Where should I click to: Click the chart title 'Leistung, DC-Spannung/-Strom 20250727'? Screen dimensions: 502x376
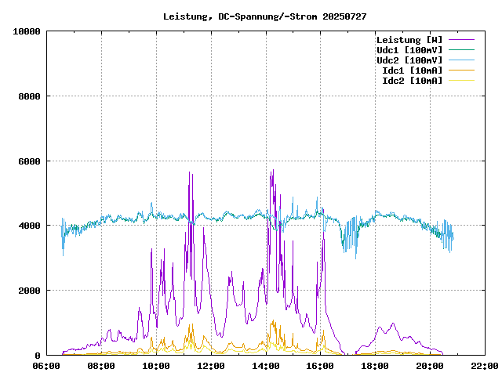(x=264, y=16)
